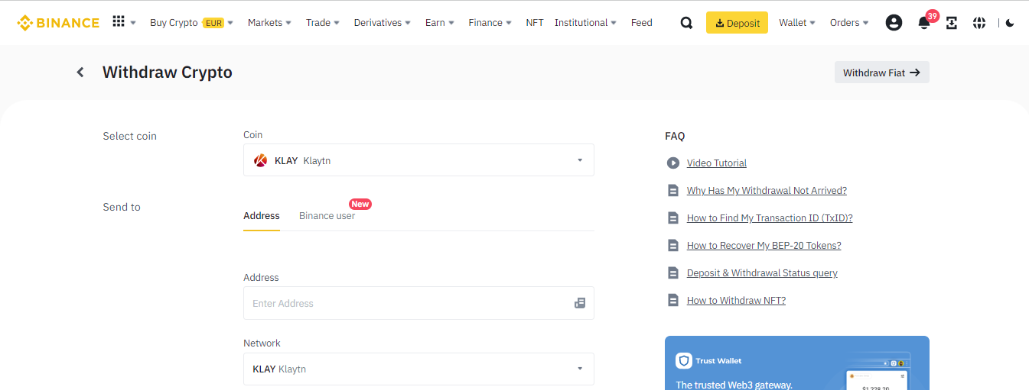
Task: Click the document icon beside Status query
Action: coord(673,273)
